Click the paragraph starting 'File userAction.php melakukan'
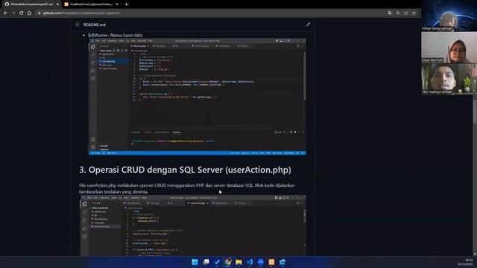 pos(187,188)
